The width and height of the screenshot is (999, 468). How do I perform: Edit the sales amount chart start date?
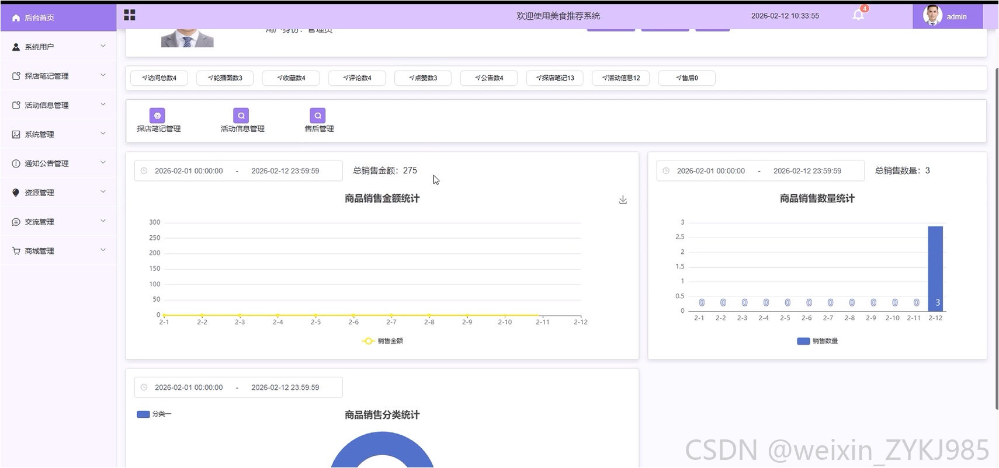[x=189, y=171]
